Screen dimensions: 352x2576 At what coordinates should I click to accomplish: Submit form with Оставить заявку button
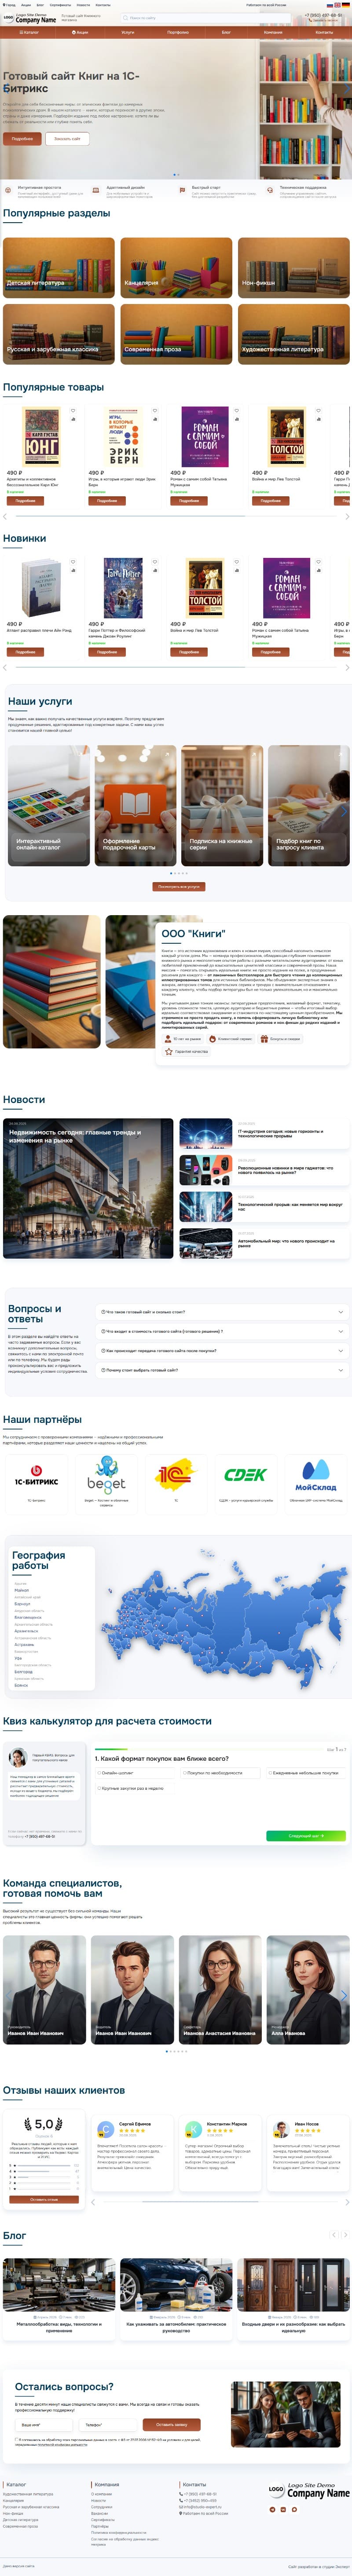pyautogui.click(x=172, y=2425)
